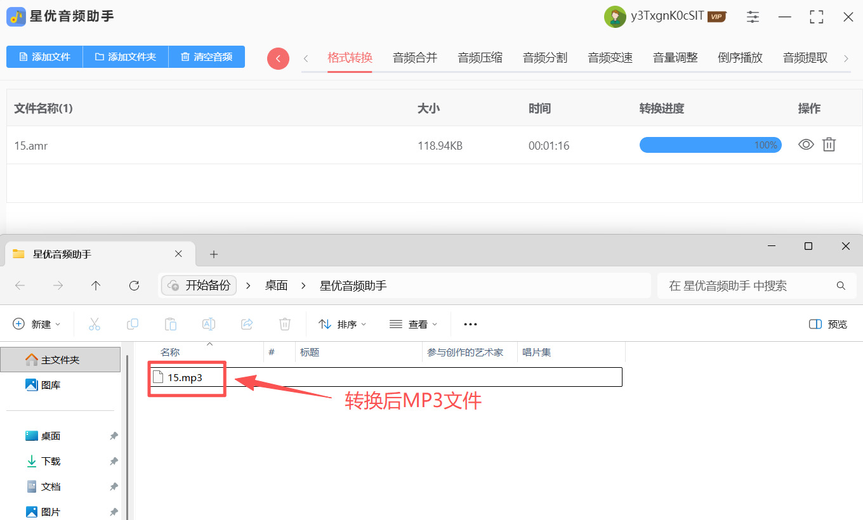Screen dimensions: 863x520
Task: Open the user avatar profile
Action: point(615,16)
